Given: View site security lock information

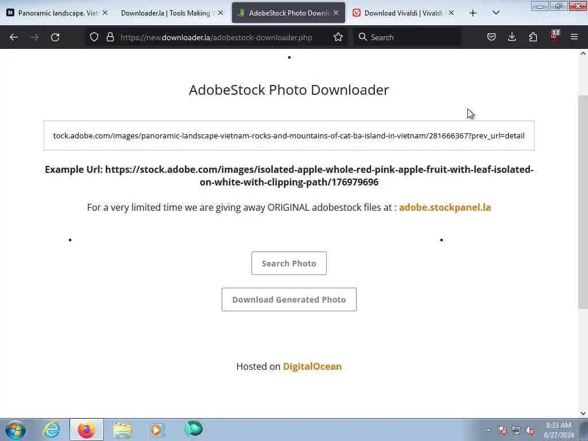Looking at the screenshot, I should (110, 37).
